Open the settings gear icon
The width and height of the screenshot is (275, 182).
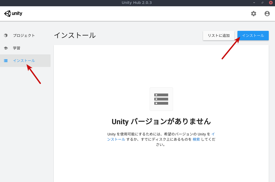(x=253, y=14)
